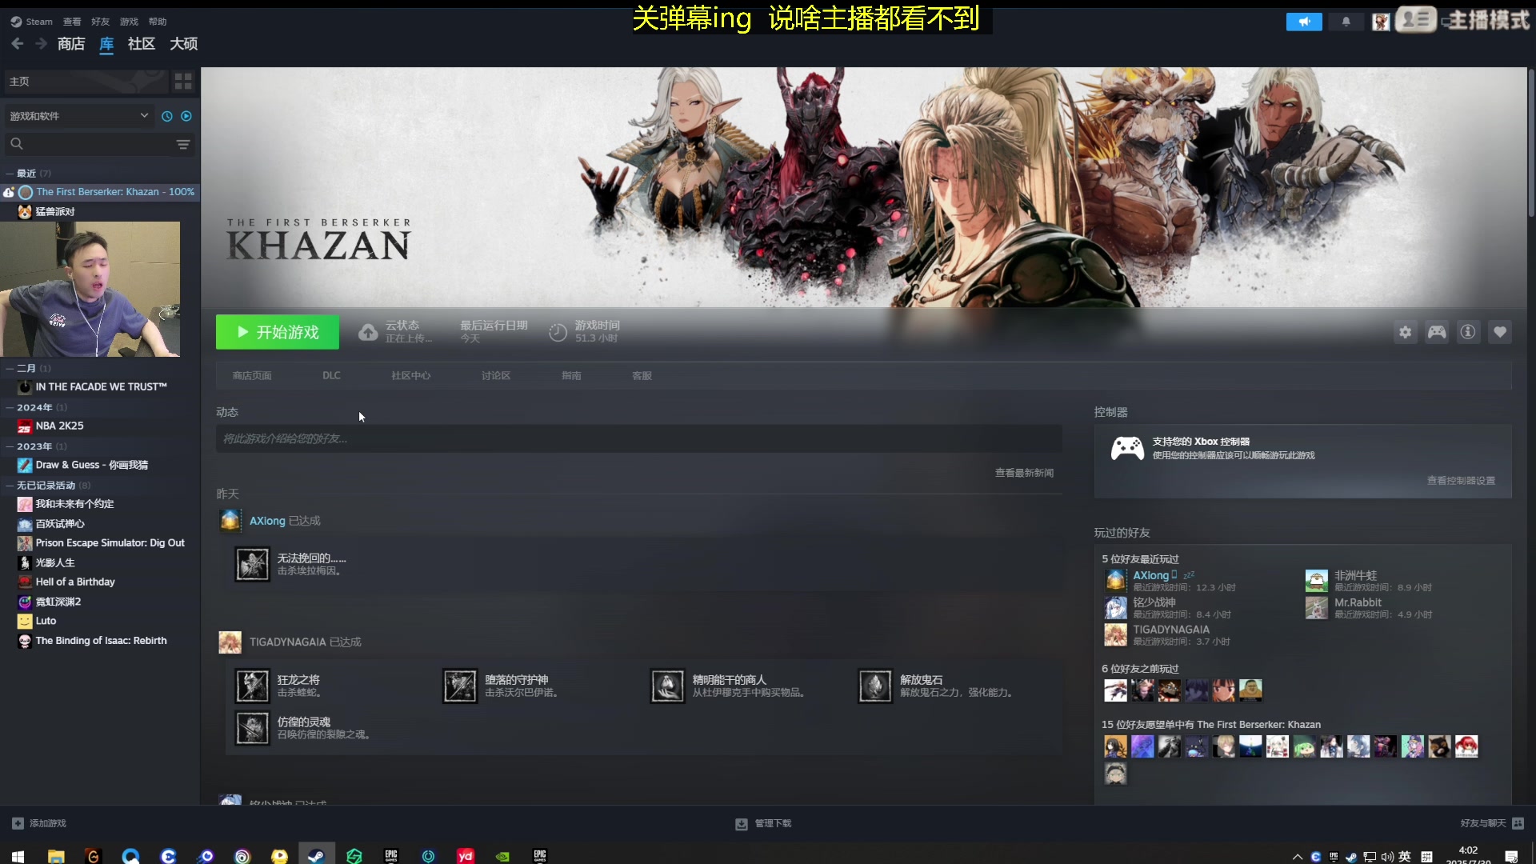Screen dimensions: 1536x864
Task: Collapse the 最近 category
Action: (x=26, y=173)
